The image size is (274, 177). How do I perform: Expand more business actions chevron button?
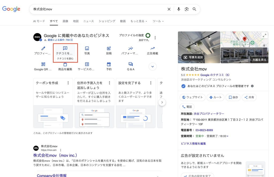(x=153, y=67)
